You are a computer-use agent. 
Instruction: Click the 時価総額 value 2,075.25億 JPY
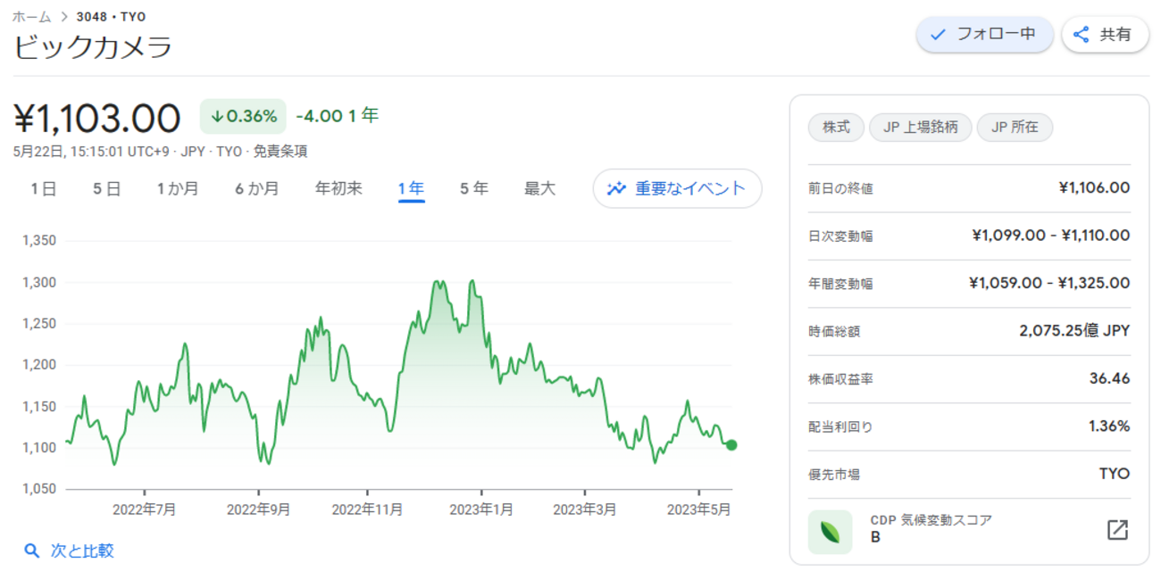[1074, 331]
